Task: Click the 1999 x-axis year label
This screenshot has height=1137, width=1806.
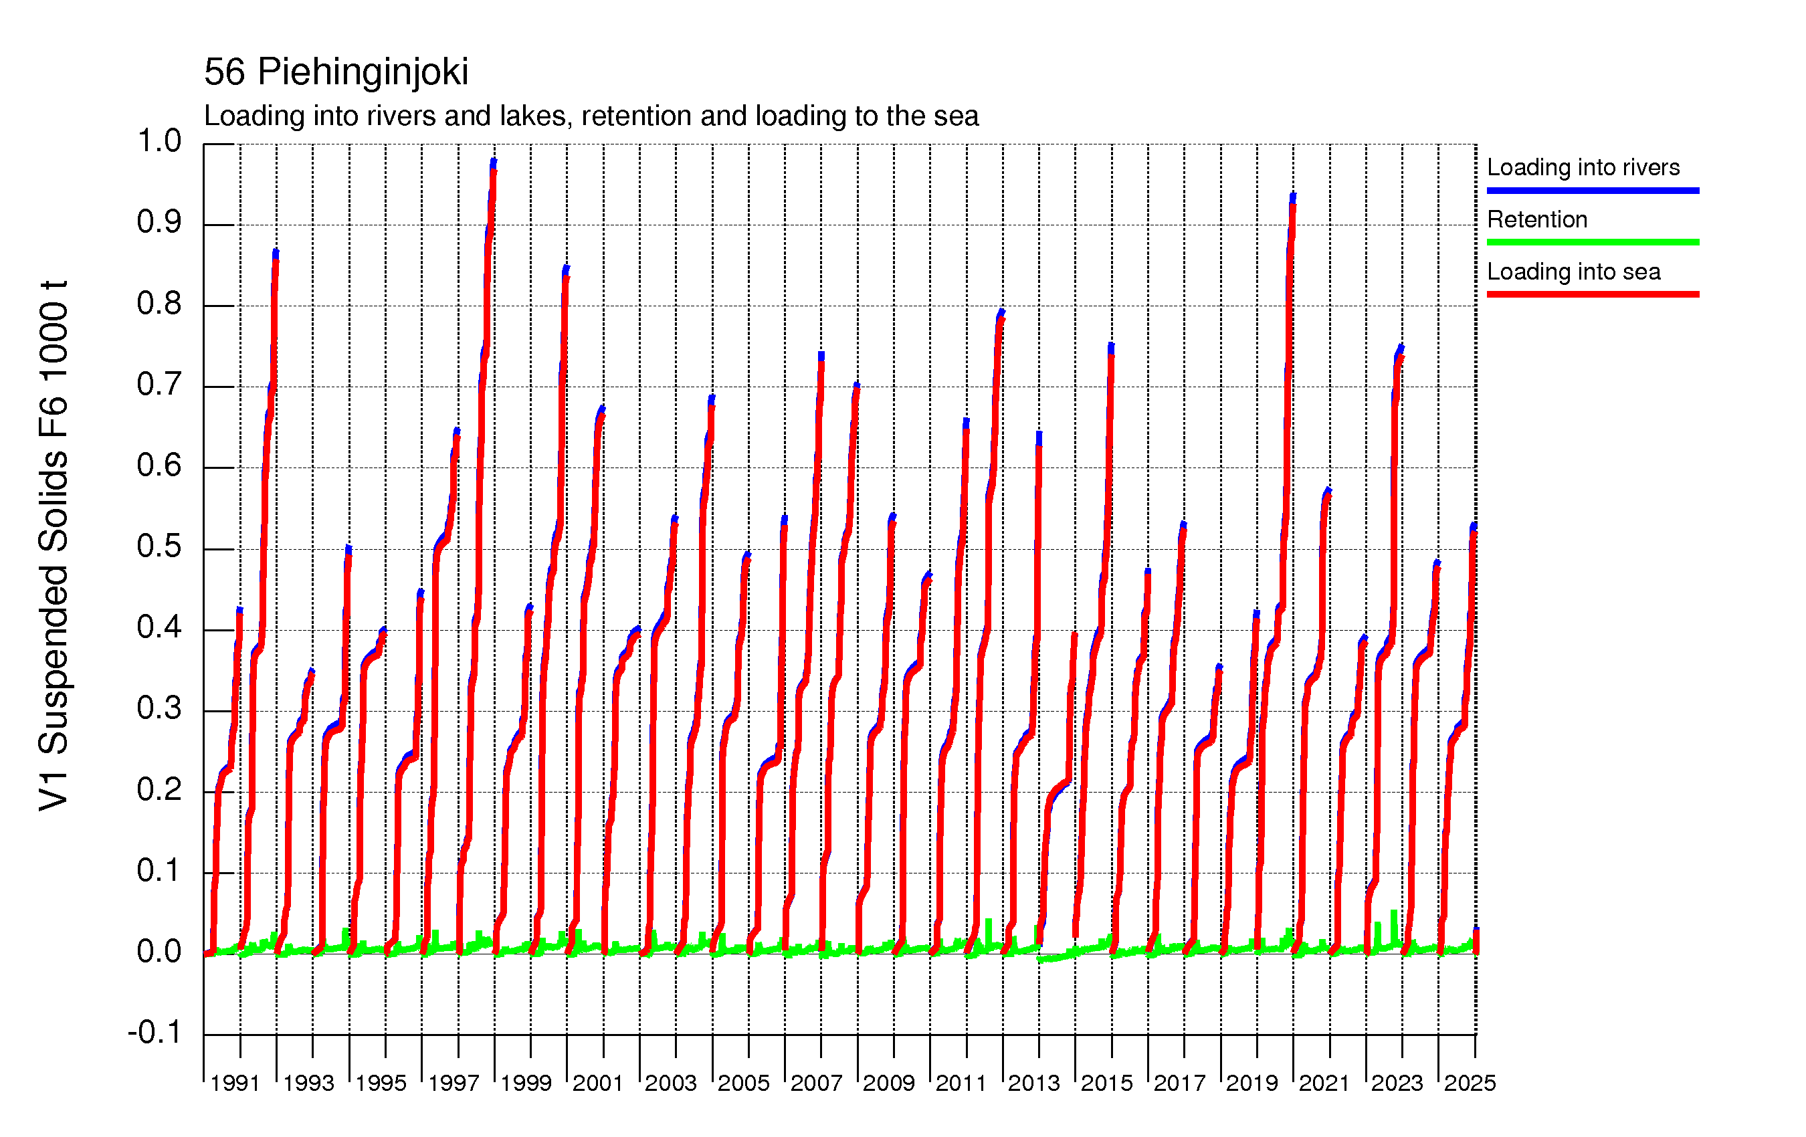Action: tap(526, 1083)
